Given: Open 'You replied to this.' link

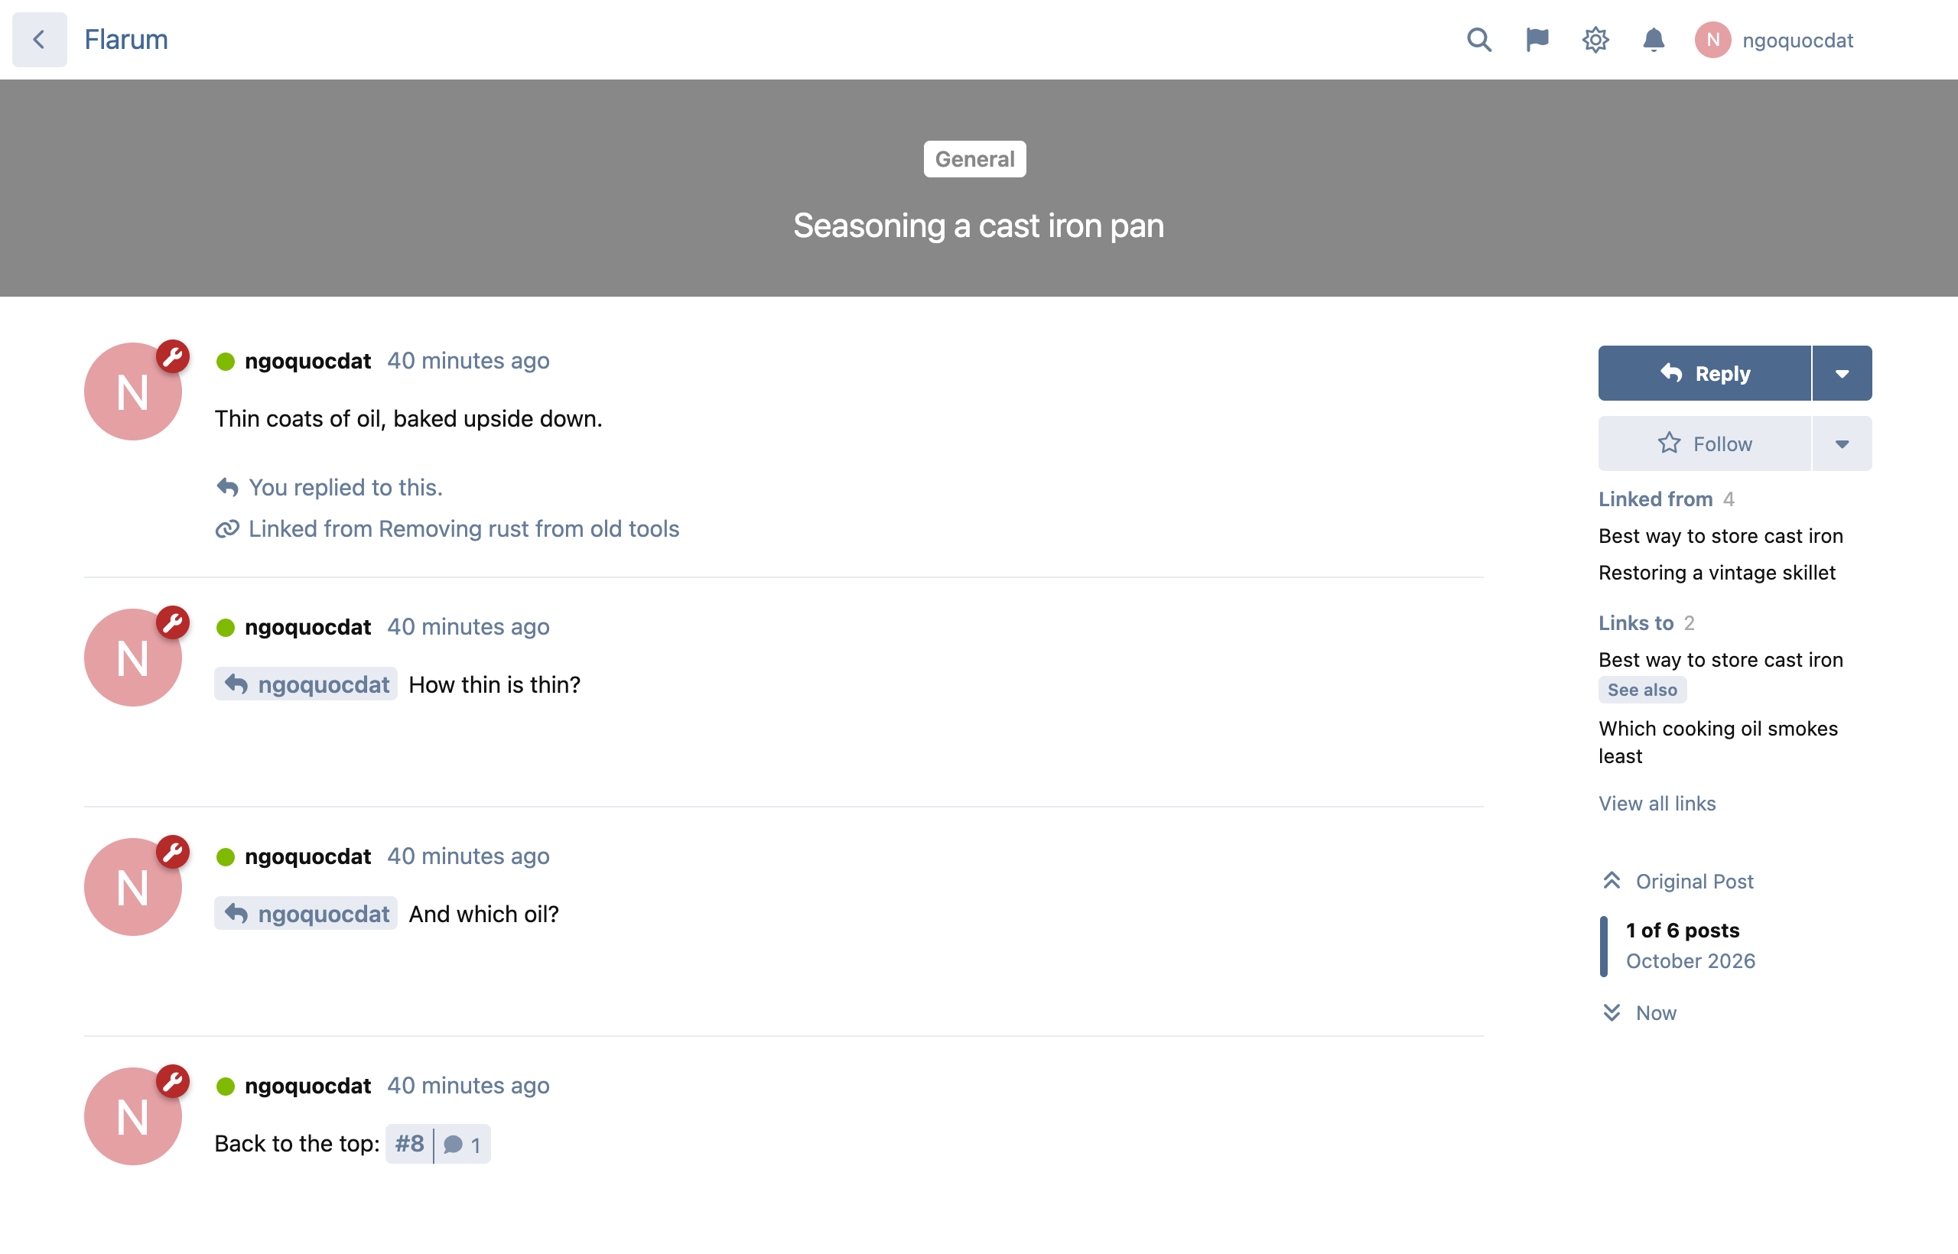Looking at the screenshot, I should (x=346, y=488).
